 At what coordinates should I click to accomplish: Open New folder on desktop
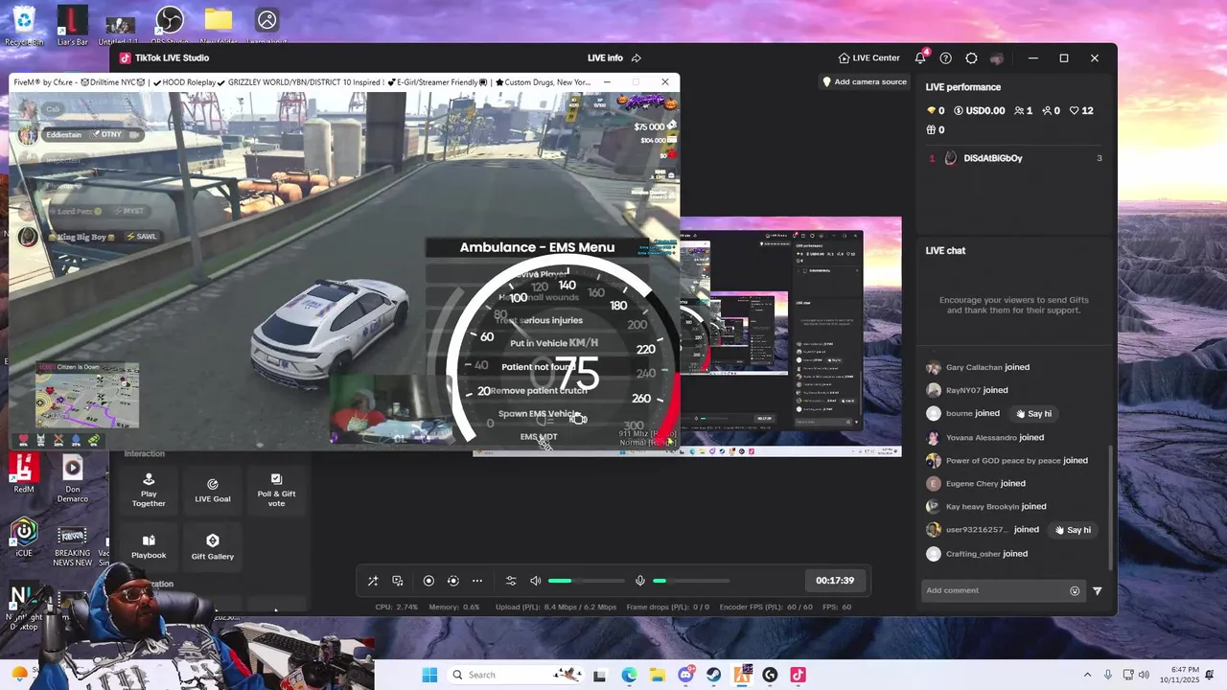tap(219, 25)
